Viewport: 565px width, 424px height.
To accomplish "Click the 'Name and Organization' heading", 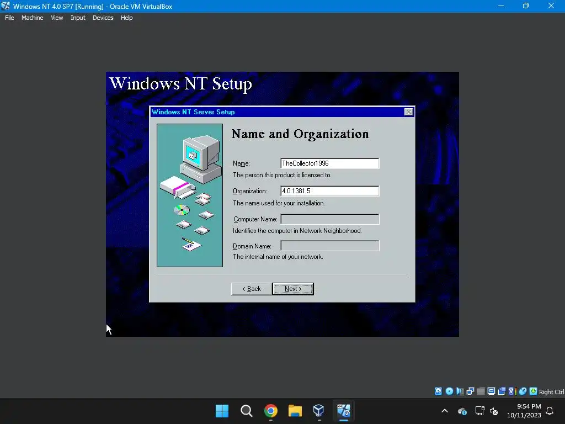I will click(300, 134).
